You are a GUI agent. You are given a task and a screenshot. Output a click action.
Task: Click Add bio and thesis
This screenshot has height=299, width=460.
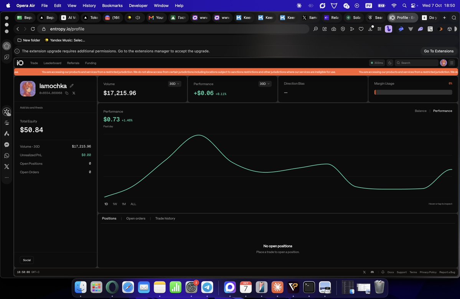coord(31,108)
